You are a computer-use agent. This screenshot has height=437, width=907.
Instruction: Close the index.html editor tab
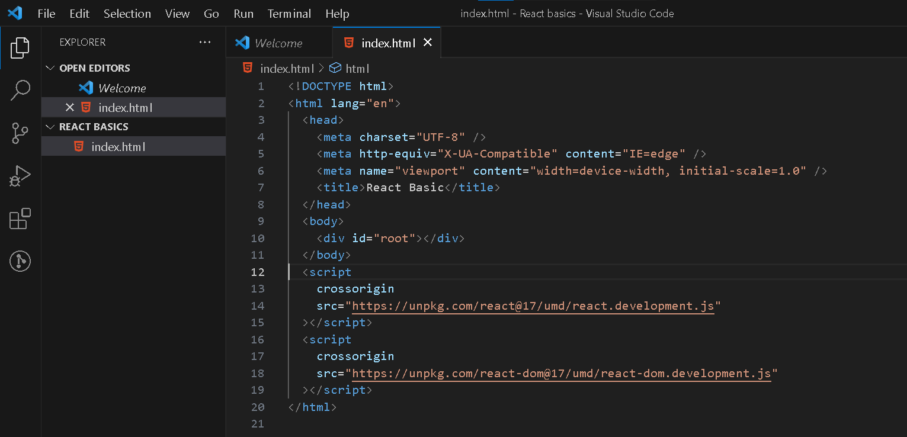point(428,43)
